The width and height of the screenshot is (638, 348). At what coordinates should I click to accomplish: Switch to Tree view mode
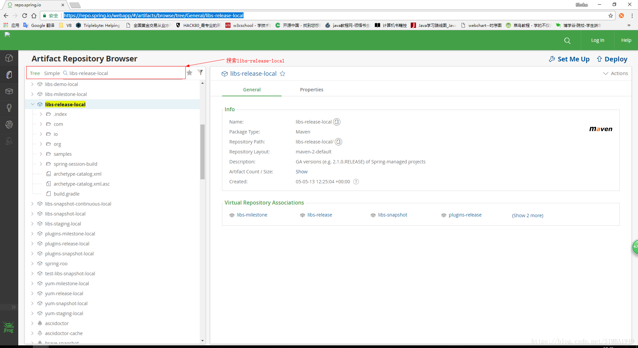click(35, 73)
